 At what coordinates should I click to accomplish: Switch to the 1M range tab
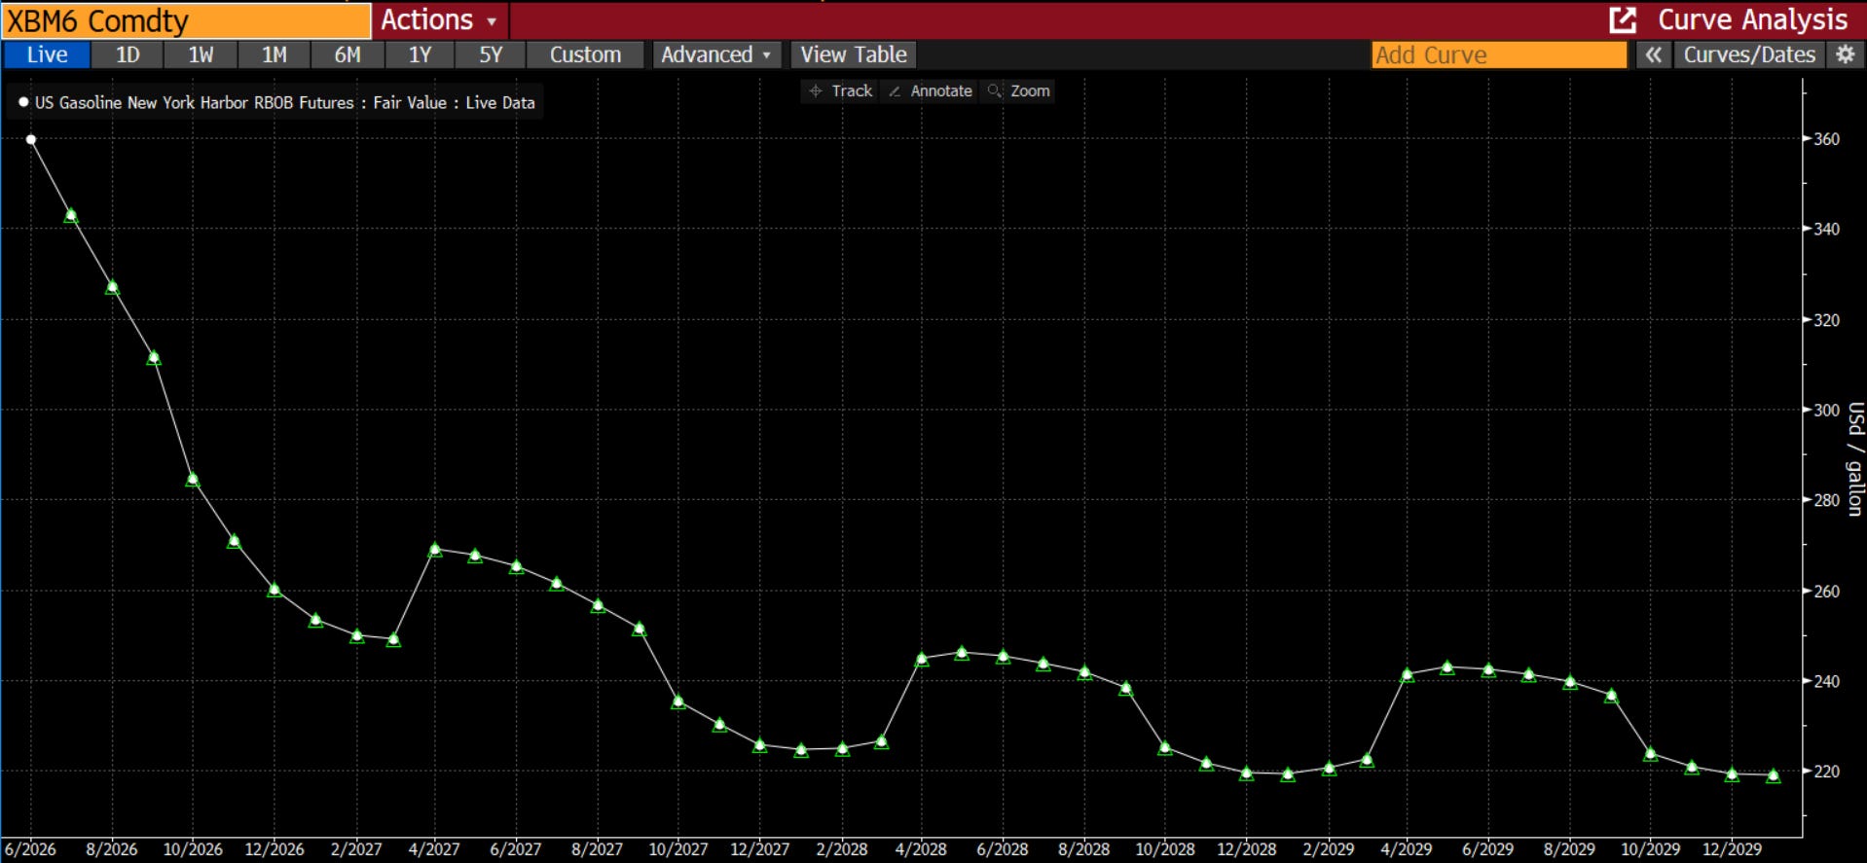275,54
